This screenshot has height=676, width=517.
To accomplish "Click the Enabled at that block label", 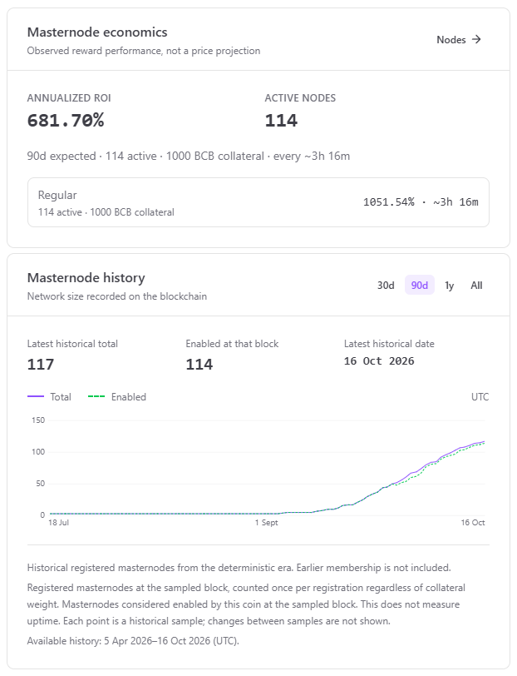I will point(232,344).
